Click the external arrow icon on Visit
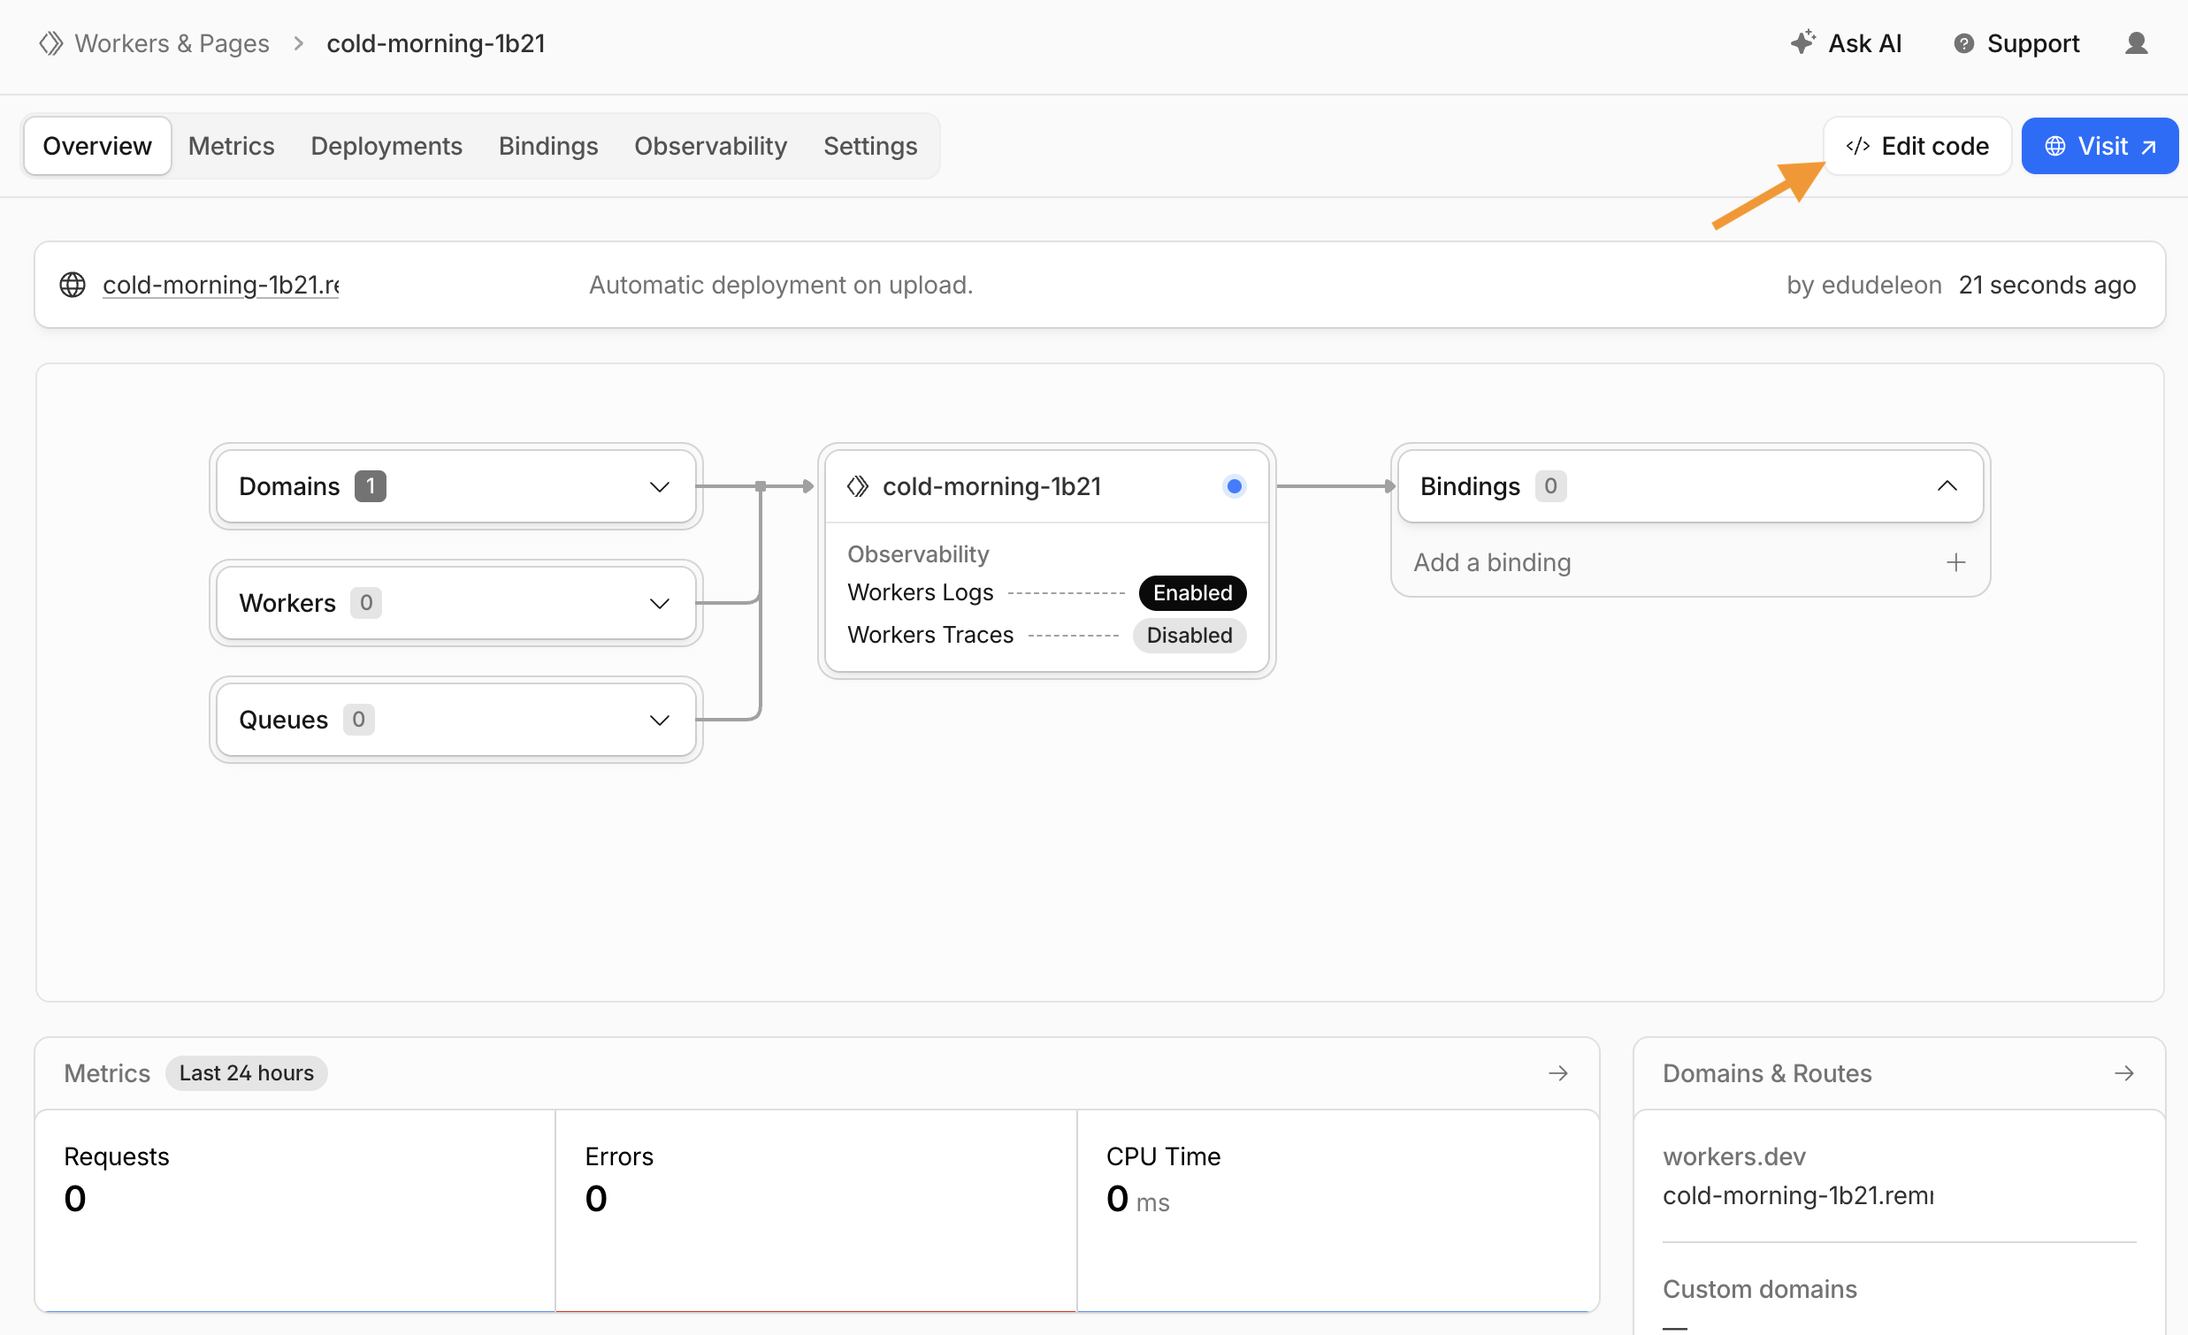 click(x=2148, y=147)
